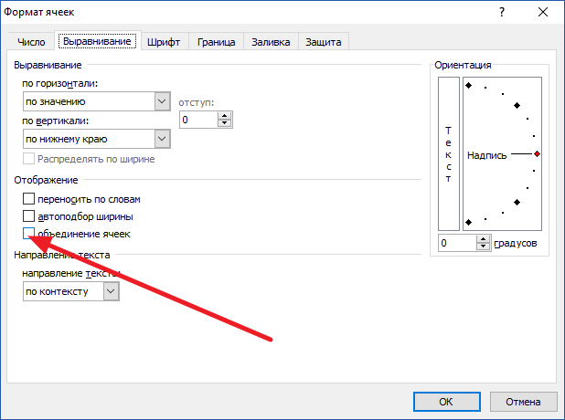The width and height of the screenshot is (565, 420).
Task: Open the по вертикали dropdown
Action: coord(163,139)
